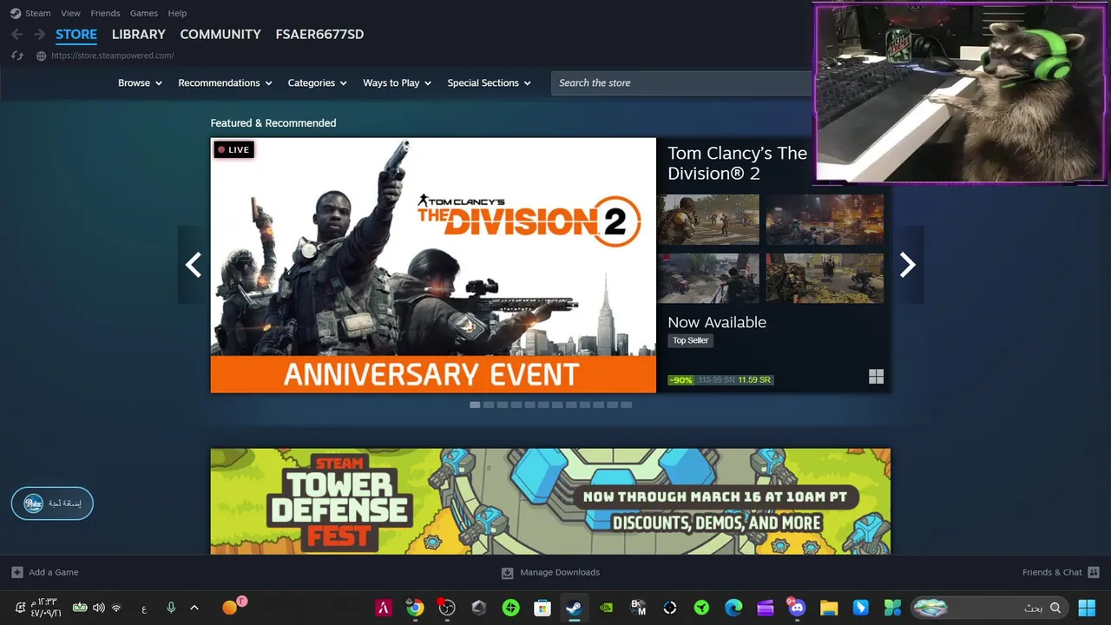The width and height of the screenshot is (1111, 625).
Task: Click the taskbar clock and date
Action: pyautogui.click(x=44, y=608)
